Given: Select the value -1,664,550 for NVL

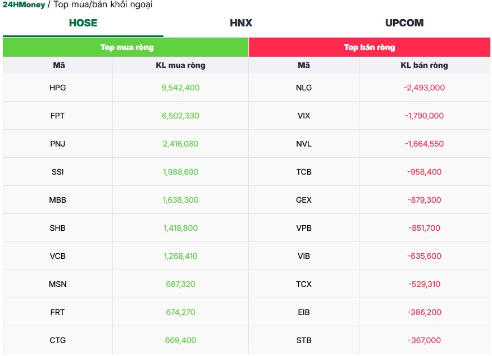Looking at the screenshot, I should coord(424,144).
